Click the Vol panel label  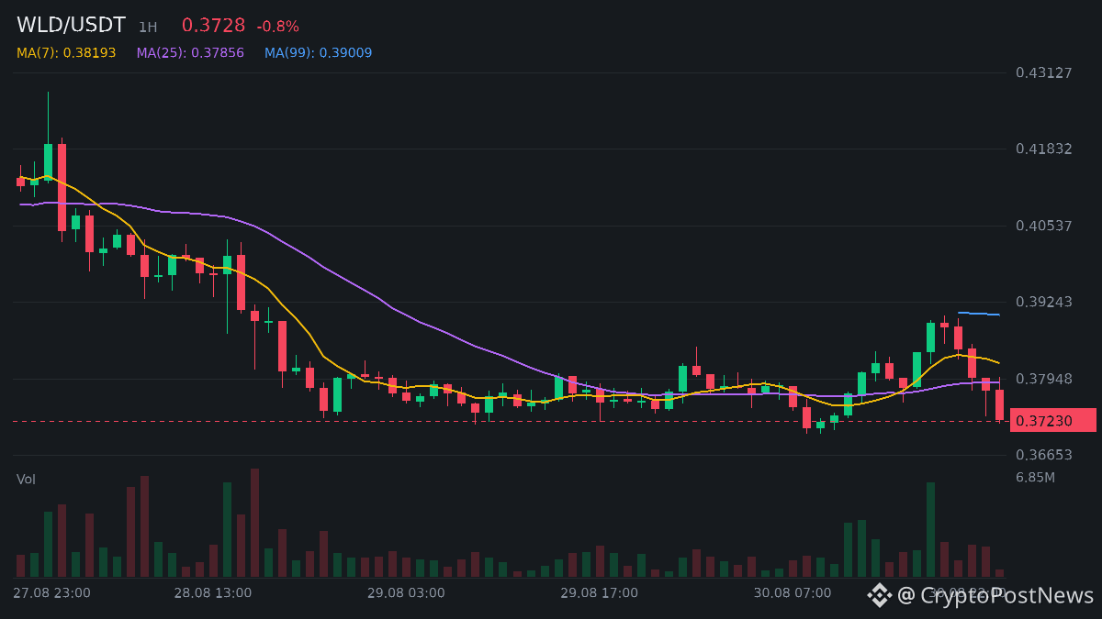pos(26,480)
